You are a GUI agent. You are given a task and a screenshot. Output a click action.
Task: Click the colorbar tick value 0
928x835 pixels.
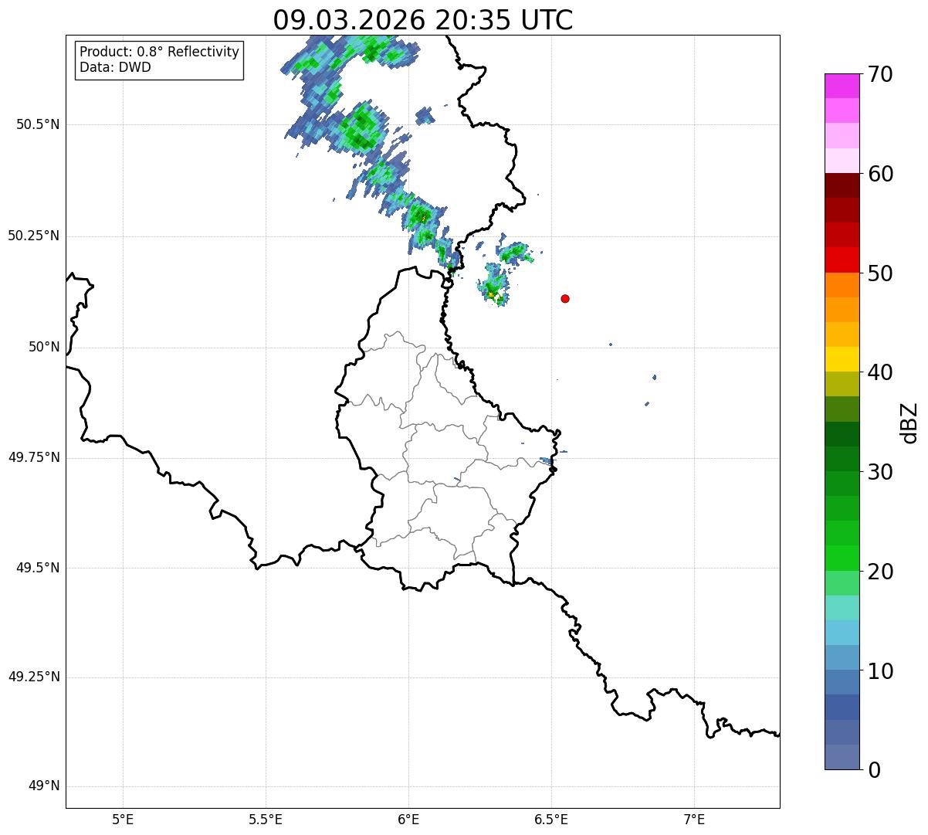(874, 770)
